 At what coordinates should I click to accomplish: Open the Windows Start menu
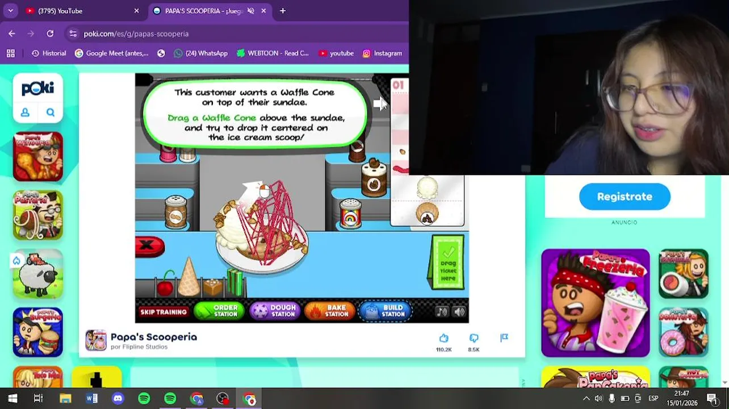pyautogui.click(x=12, y=398)
